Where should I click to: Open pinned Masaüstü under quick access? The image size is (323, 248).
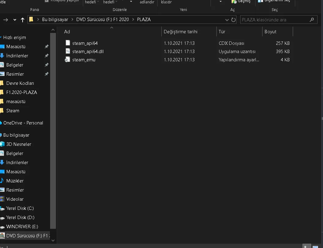click(16, 47)
